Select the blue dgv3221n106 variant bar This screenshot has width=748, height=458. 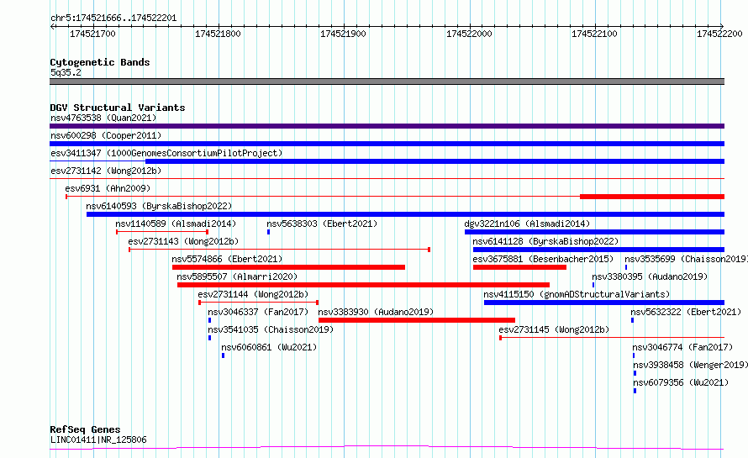coord(594,232)
